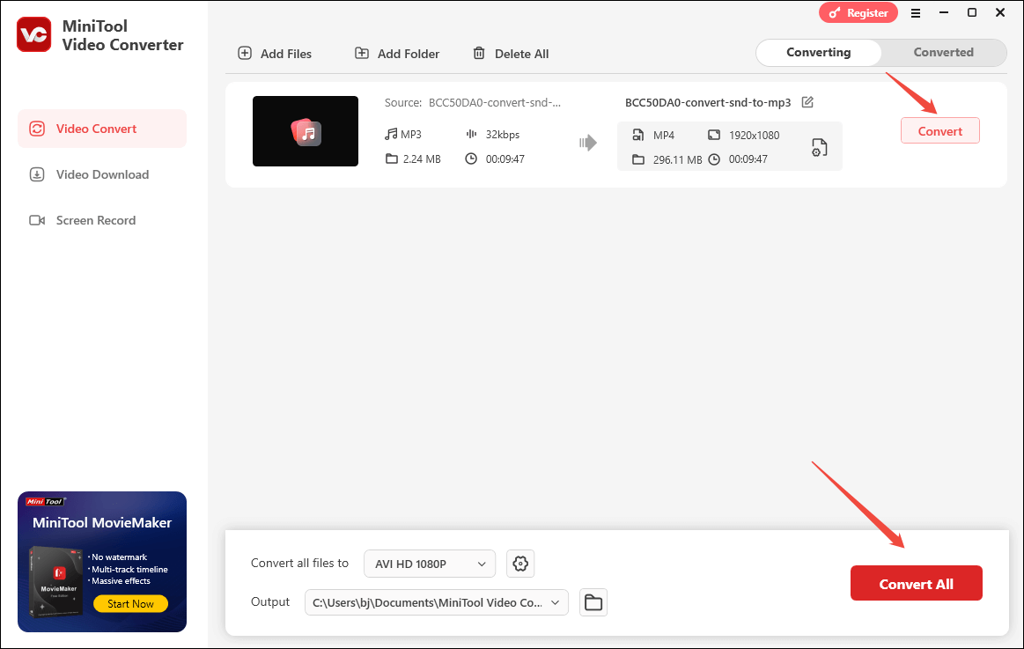Viewport: 1024px width, 649px height.
Task: Click the 32kbps bitrate value
Action: [502, 135]
